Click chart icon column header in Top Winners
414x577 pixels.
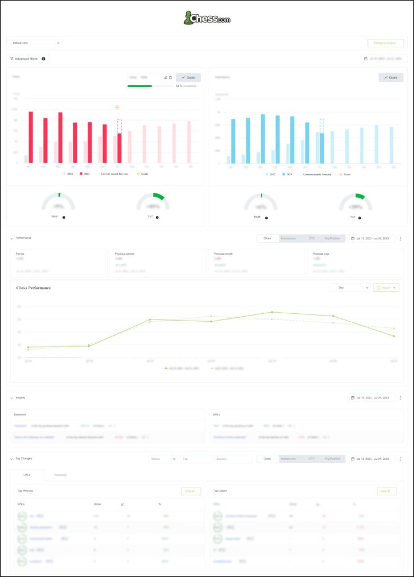[122, 504]
